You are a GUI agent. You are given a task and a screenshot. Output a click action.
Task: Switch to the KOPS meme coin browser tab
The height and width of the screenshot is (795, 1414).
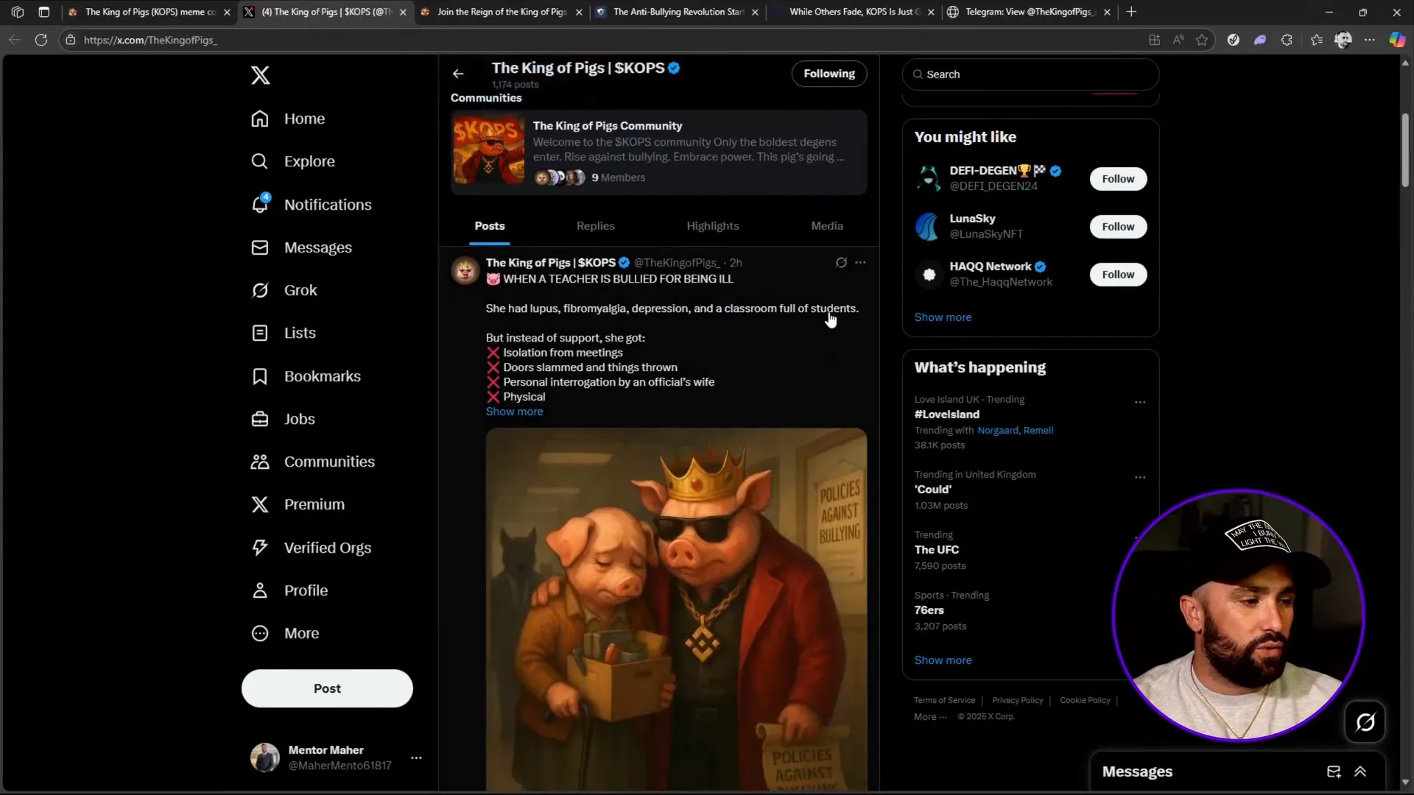tap(150, 12)
